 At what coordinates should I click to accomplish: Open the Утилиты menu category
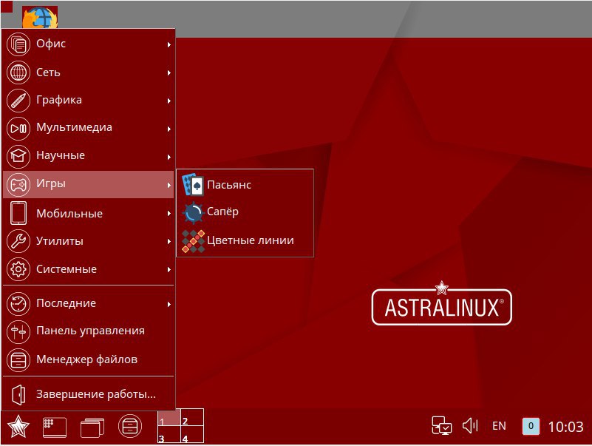[x=89, y=241]
